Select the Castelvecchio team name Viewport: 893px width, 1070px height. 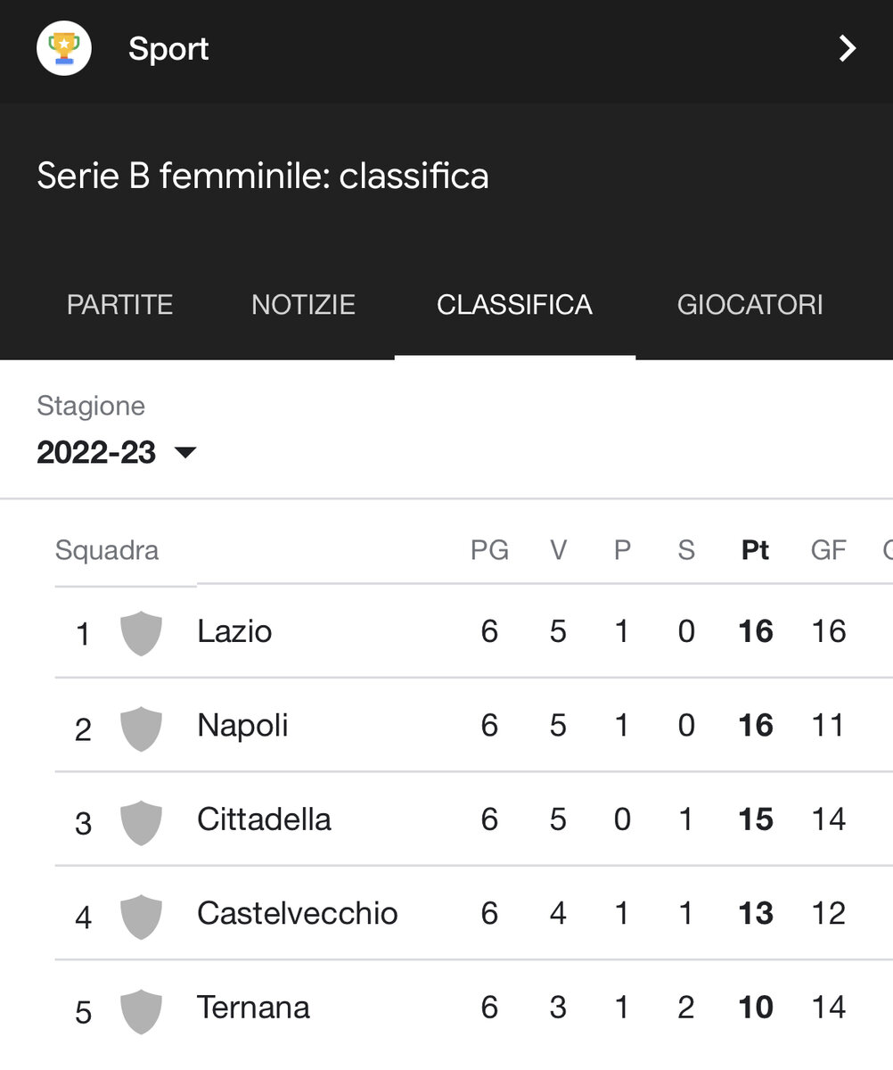[x=298, y=913]
